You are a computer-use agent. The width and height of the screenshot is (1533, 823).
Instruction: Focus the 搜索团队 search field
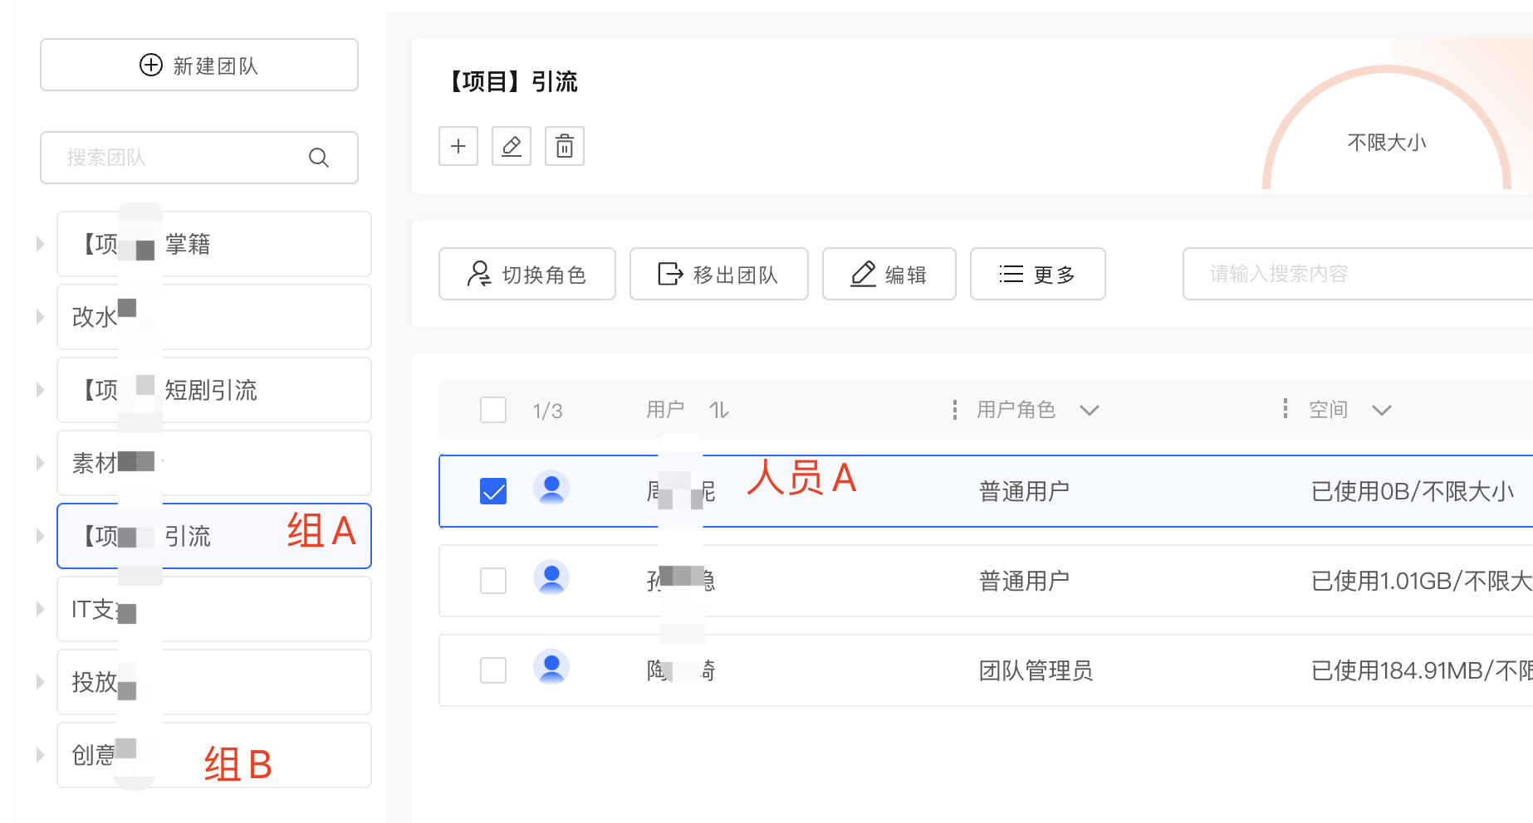(x=183, y=158)
